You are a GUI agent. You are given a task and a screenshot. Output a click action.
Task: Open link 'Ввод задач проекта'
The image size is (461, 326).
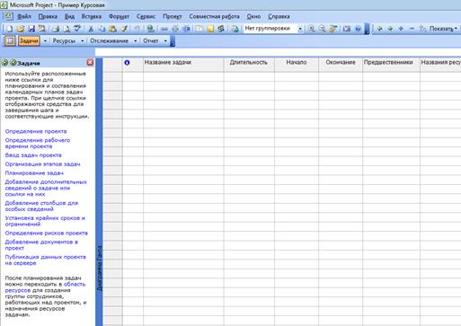pos(33,155)
